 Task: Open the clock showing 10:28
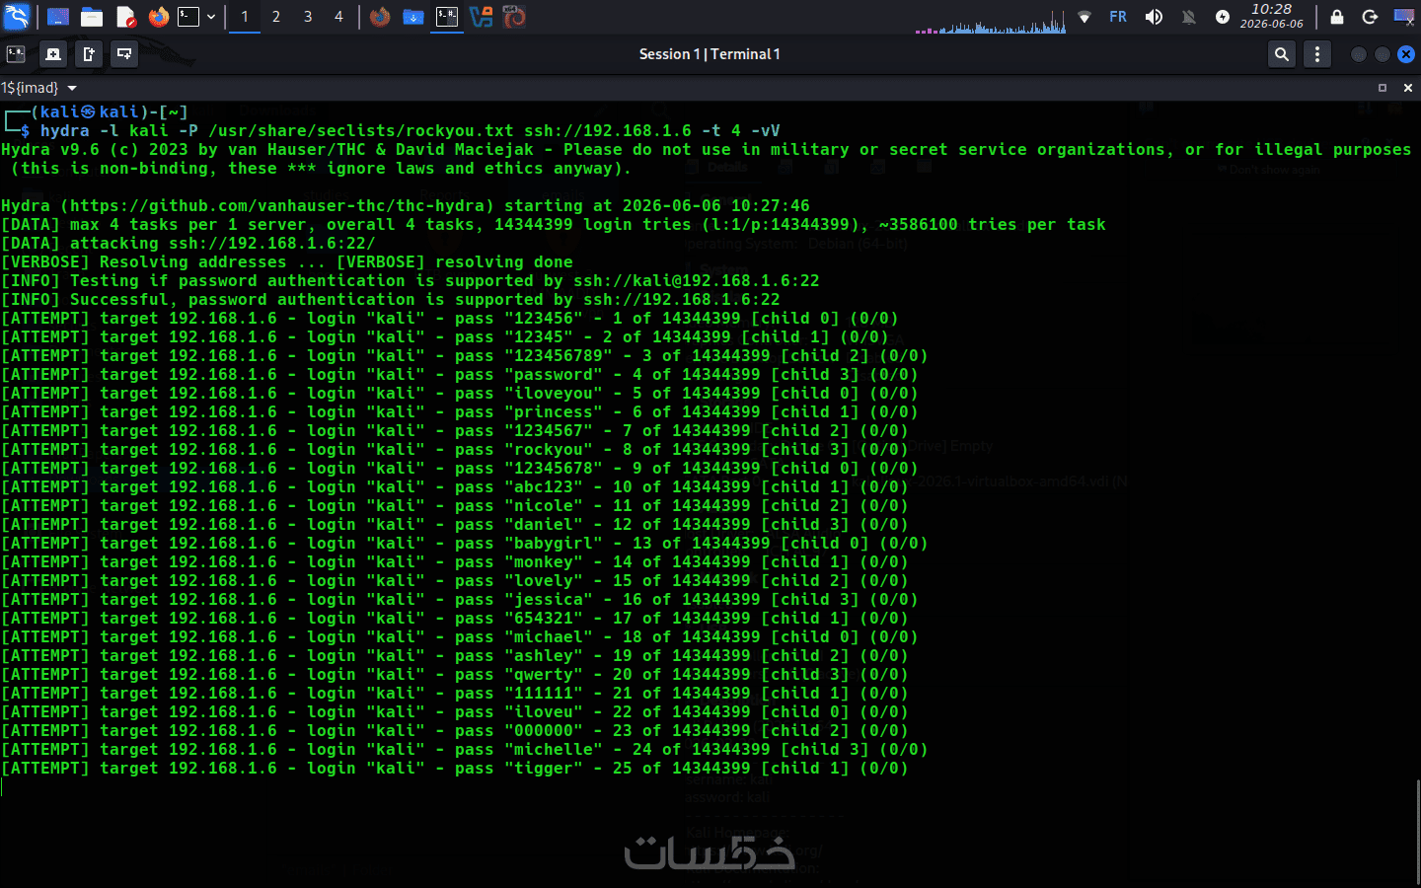pyautogui.click(x=1272, y=16)
